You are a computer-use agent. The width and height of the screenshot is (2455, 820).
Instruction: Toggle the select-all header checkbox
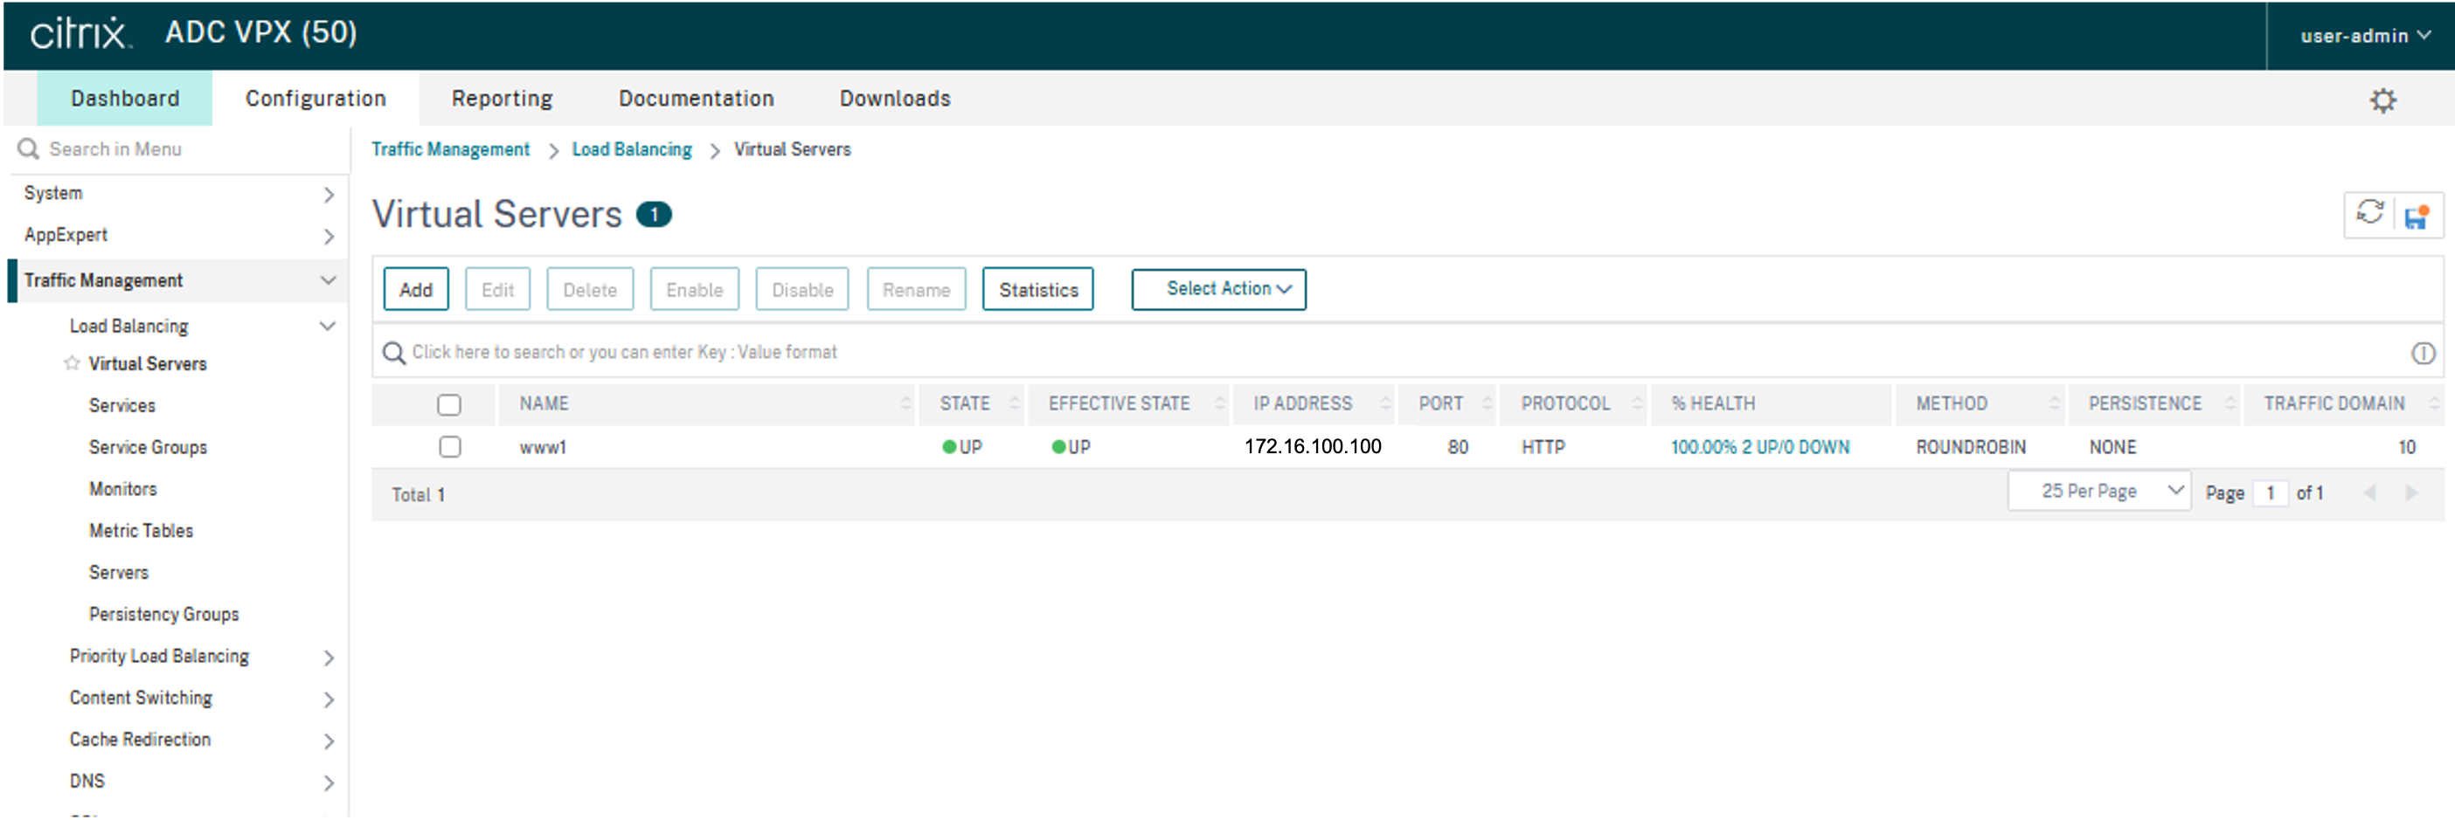click(x=449, y=405)
